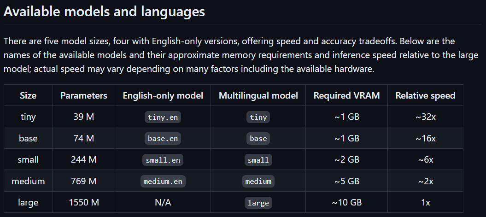Select the 1550 M parameters cell
The height and width of the screenshot is (217, 486).
pyautogui.click(x=84, y=202)
